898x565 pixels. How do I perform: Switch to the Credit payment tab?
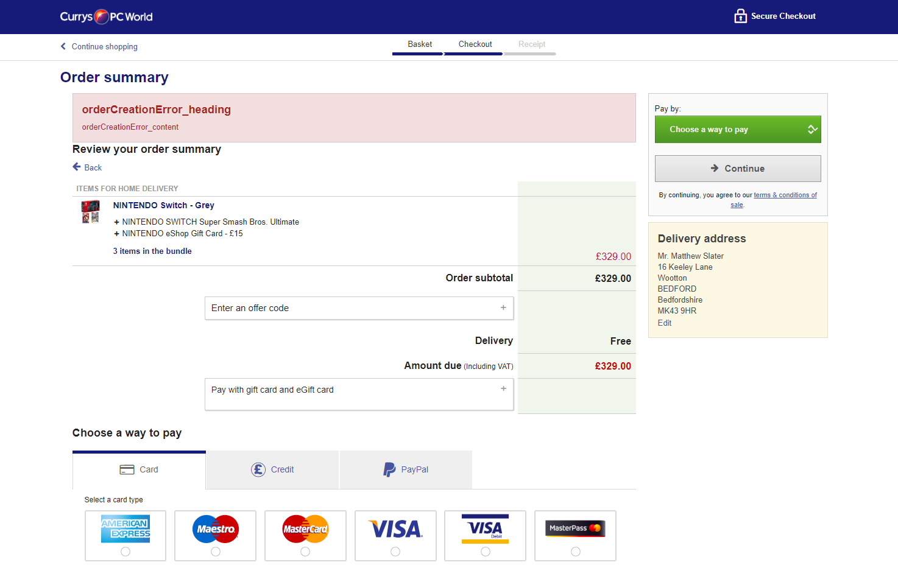click(272, 469)
